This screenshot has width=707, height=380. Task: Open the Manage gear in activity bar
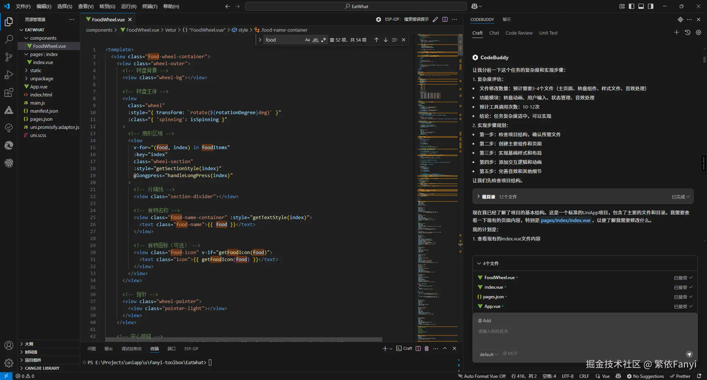coord(9,363)
